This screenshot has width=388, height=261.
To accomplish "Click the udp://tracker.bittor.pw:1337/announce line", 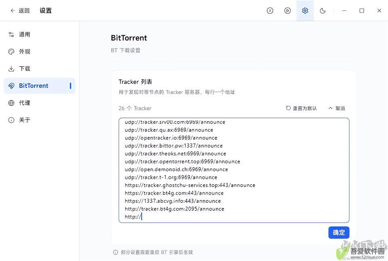I will click(173, 146).
